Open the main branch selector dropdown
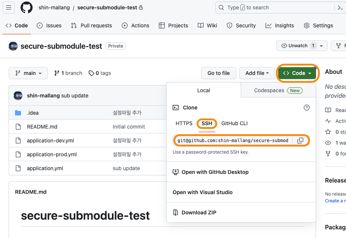This screenshot has width=346, height=238. click(x=28, y=73)
